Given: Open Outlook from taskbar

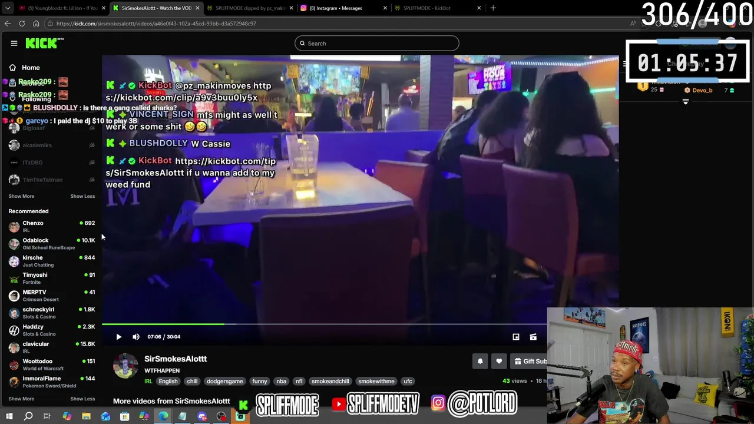Looking at the screenshot, I should (x=105, y=416).
